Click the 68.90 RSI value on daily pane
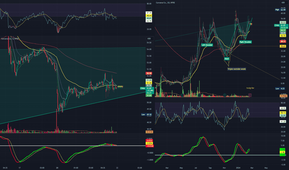Screen dimensions: 289x170 click(283, 108)
